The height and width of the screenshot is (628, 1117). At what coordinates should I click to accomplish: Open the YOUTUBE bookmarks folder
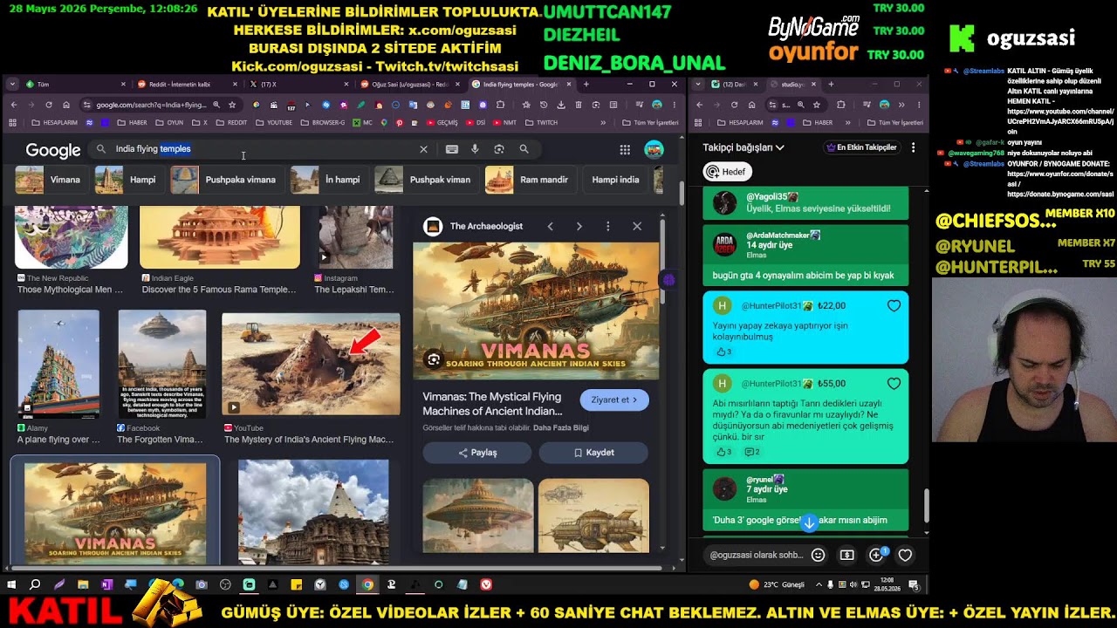[x=273, y=123]
